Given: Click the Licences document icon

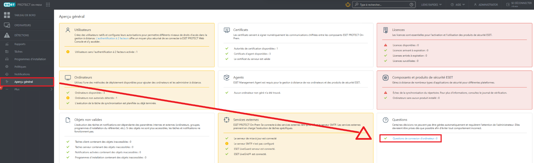Looking at the screenshot, I should pos(385,30).
